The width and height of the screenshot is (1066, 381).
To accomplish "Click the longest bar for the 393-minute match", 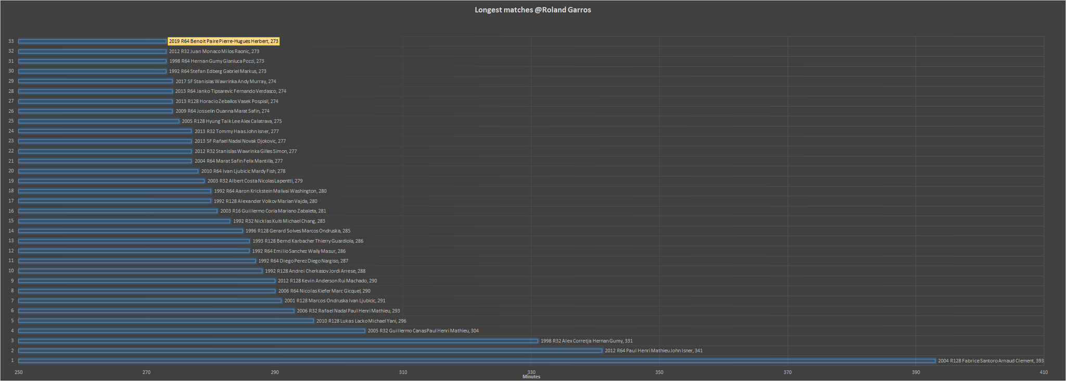I will click(477, 361).
